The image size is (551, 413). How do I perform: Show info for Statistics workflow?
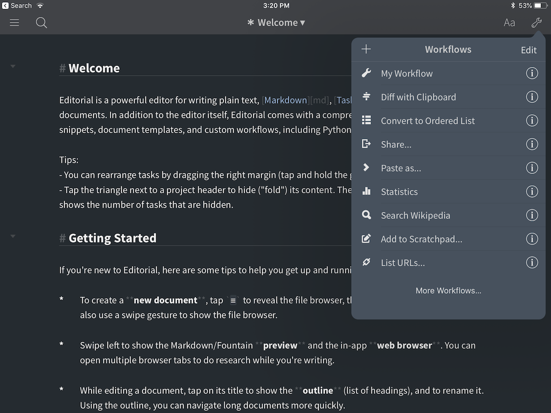532,191
